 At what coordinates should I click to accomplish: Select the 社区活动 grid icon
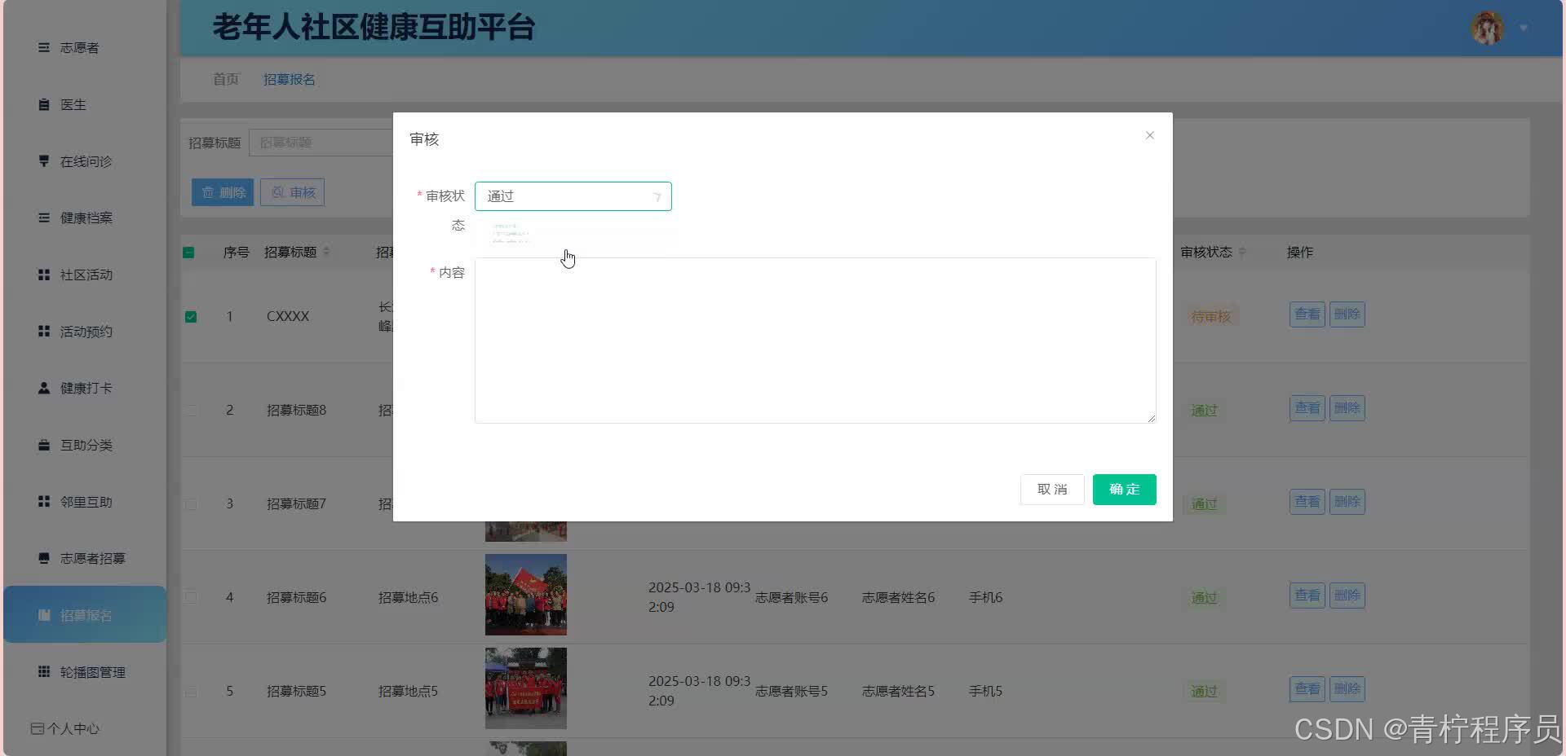click(43, 275)
